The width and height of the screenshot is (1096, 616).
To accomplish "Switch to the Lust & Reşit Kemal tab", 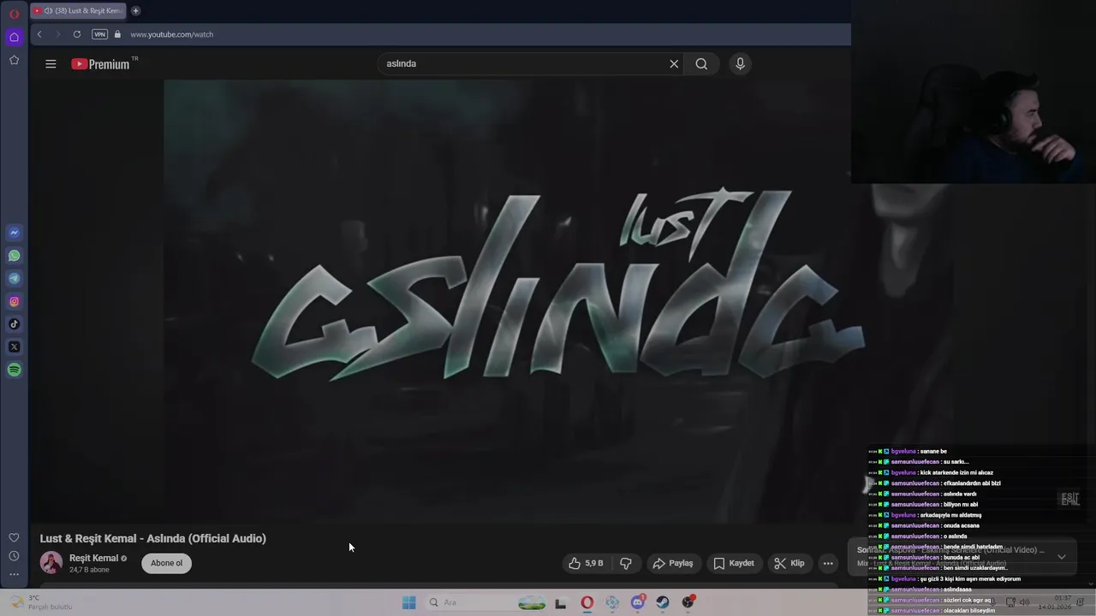I will 78,11.
